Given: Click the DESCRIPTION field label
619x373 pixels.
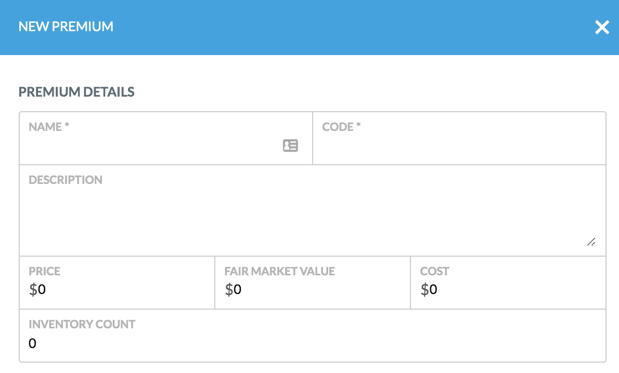Looking at the screenshot, I should click(x=66, y=180).
